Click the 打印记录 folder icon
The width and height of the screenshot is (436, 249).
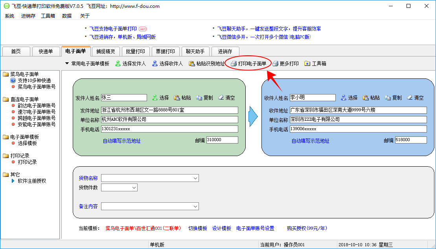[6, 156]
